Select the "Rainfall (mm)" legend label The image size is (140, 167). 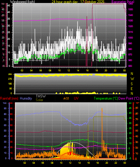(9, 98)
